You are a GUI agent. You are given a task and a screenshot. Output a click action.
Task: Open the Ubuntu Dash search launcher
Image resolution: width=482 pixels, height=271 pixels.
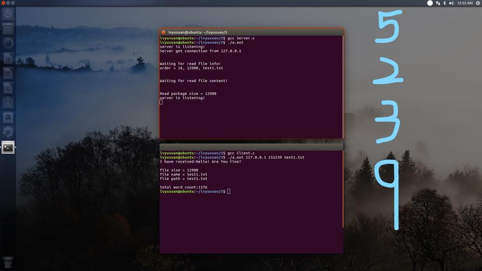[8, 14]
